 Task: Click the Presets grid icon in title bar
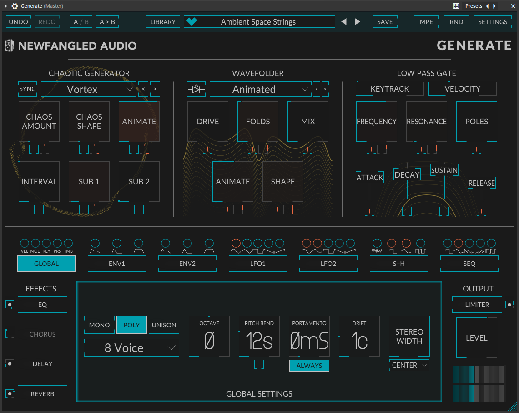[456, 6]
